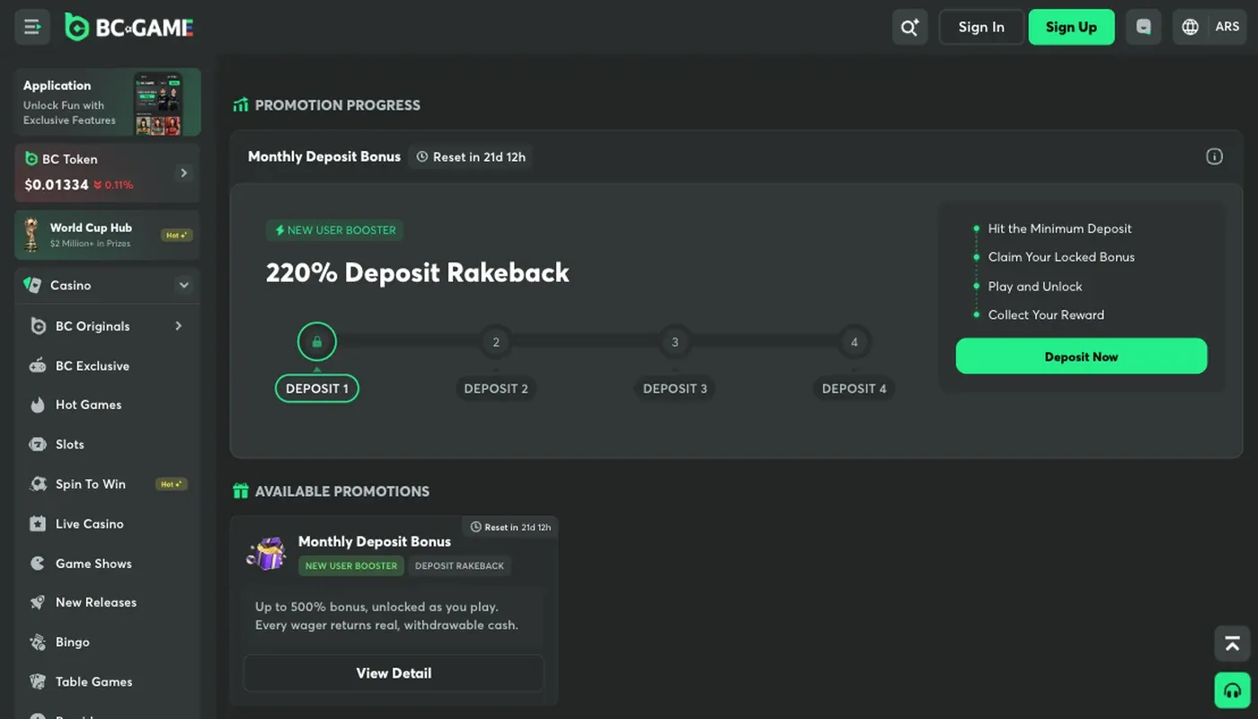Viewport: 1258px width, 719px height.
Task: Open Table Games in sidebar
Action: point(108,681)
